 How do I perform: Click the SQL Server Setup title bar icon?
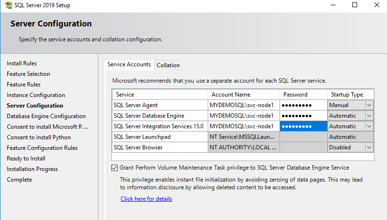[6, 5]
